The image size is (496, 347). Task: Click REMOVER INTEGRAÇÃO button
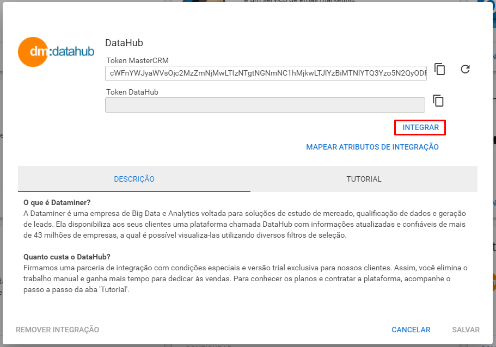(x=57, y=330)
